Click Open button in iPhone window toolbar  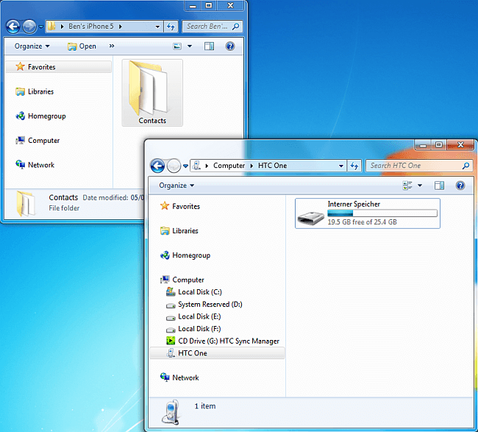82,46
